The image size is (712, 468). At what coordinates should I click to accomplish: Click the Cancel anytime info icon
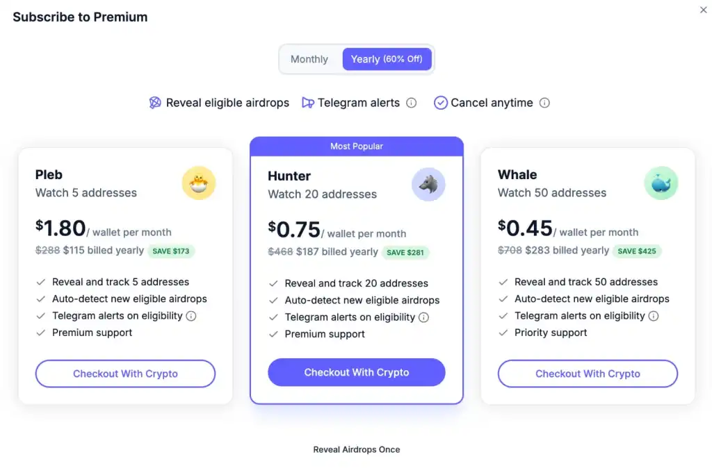click(546, 103)
